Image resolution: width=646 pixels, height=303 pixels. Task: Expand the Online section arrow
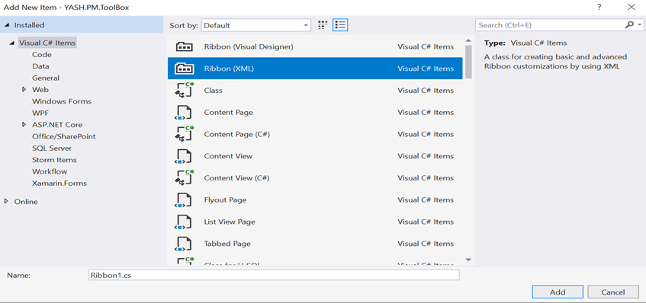pyautogui.click(x=6, y=202)
